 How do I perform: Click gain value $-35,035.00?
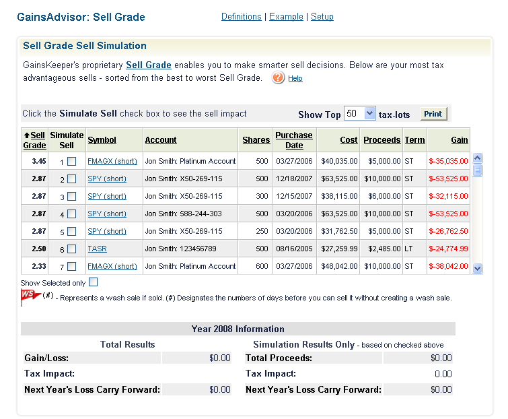pyautogui.click(x=448, y=161)
